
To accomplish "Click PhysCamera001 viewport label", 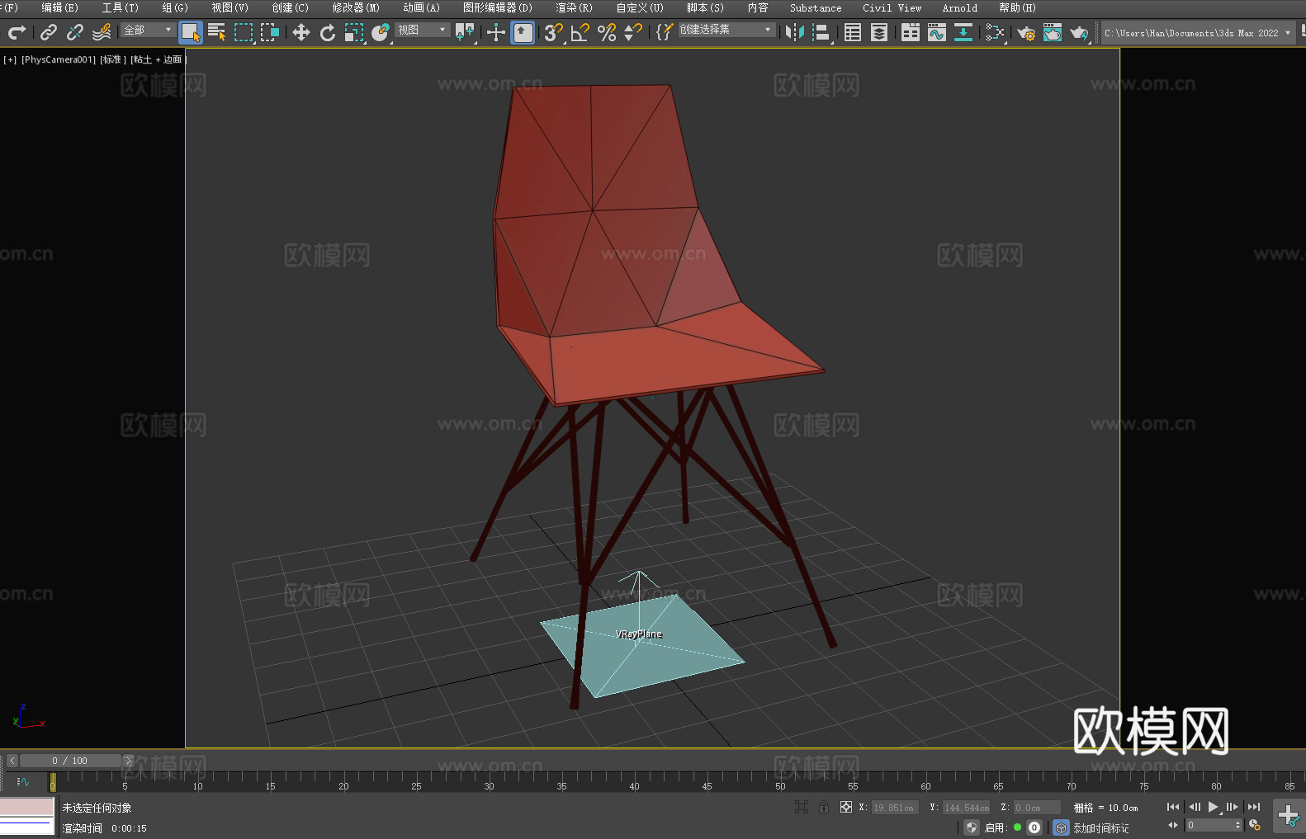I will point(59,59).
